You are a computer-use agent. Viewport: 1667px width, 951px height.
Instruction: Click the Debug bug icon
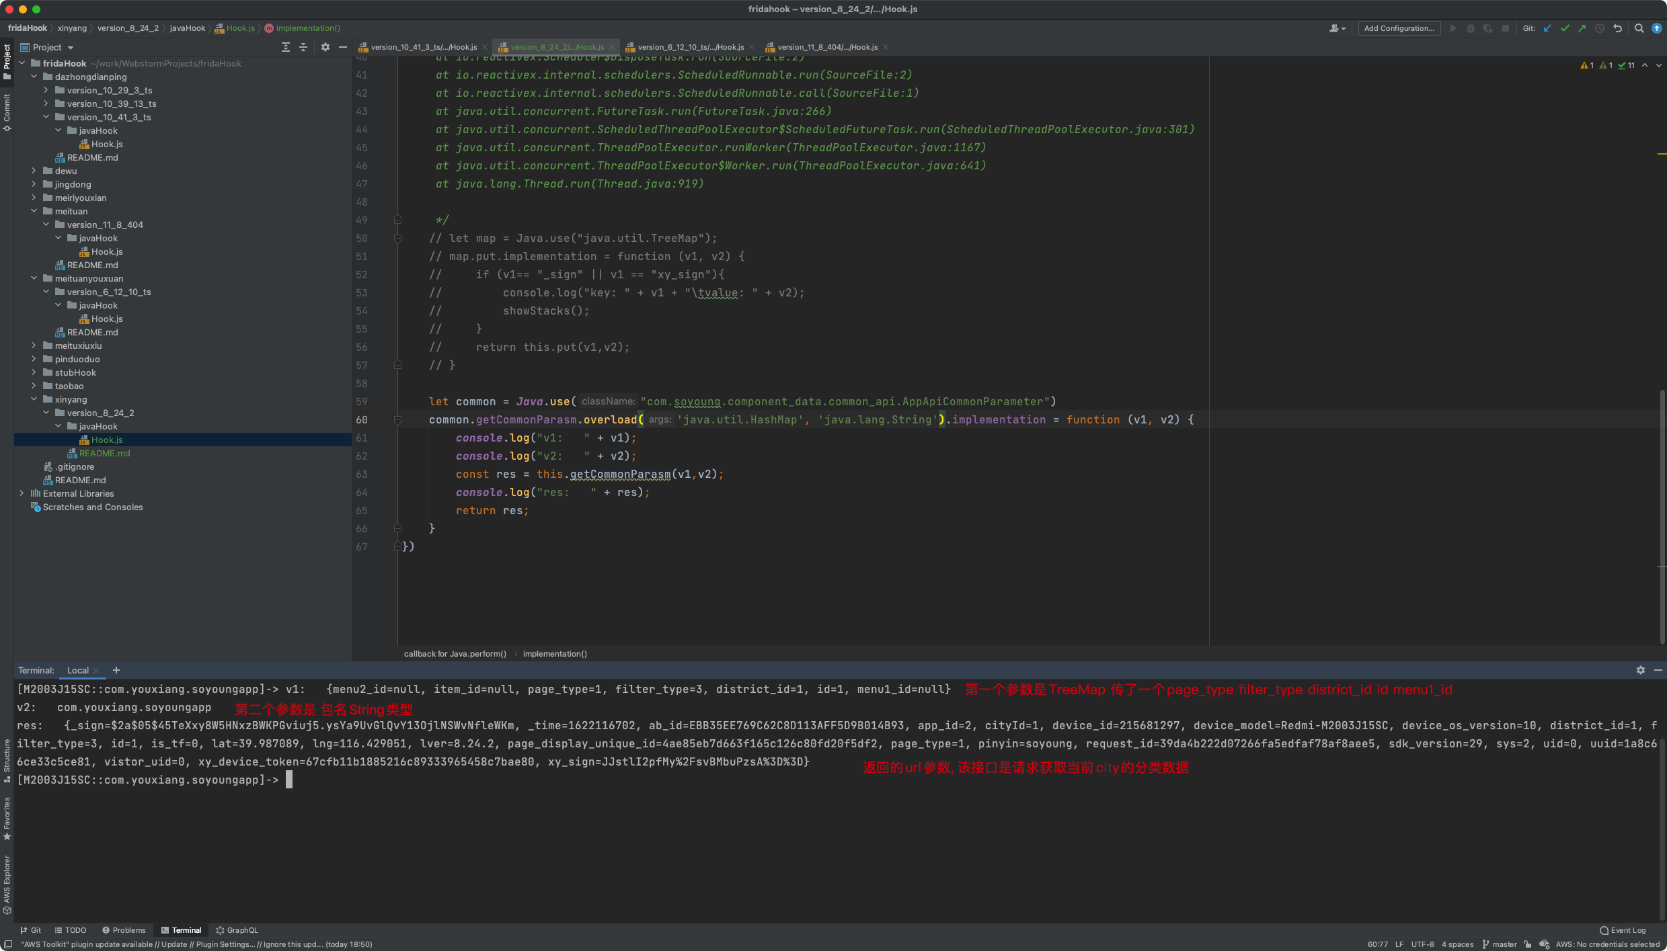(x=1471, y=28)
